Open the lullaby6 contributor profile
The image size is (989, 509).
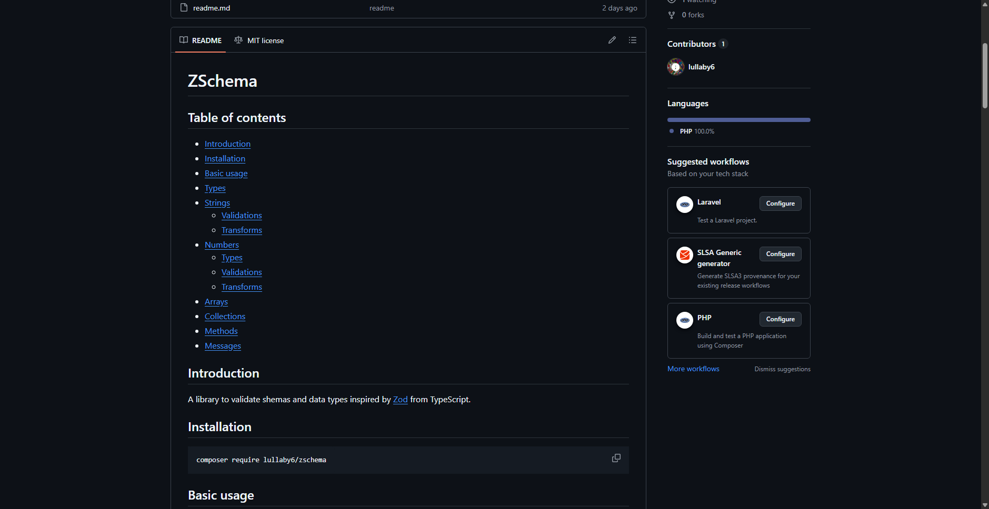[702, 67]
